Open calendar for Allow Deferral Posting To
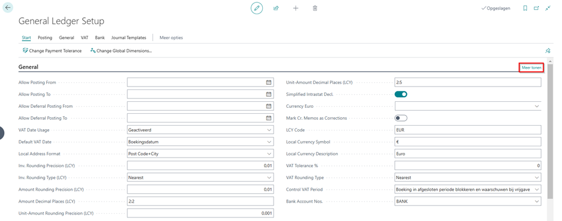 [268, 118]
